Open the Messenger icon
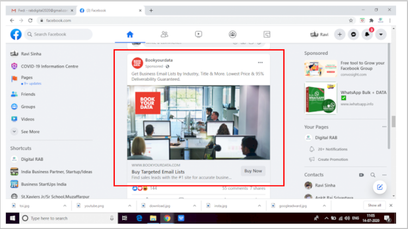 [x=354, y=34]
